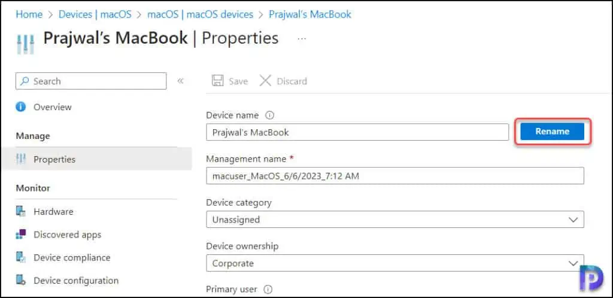Image resolution: width=613 pixels, height=298 pixels.
Task: Go to macOS | macOS devices breadcrumb
Action: tap(200, 14)
